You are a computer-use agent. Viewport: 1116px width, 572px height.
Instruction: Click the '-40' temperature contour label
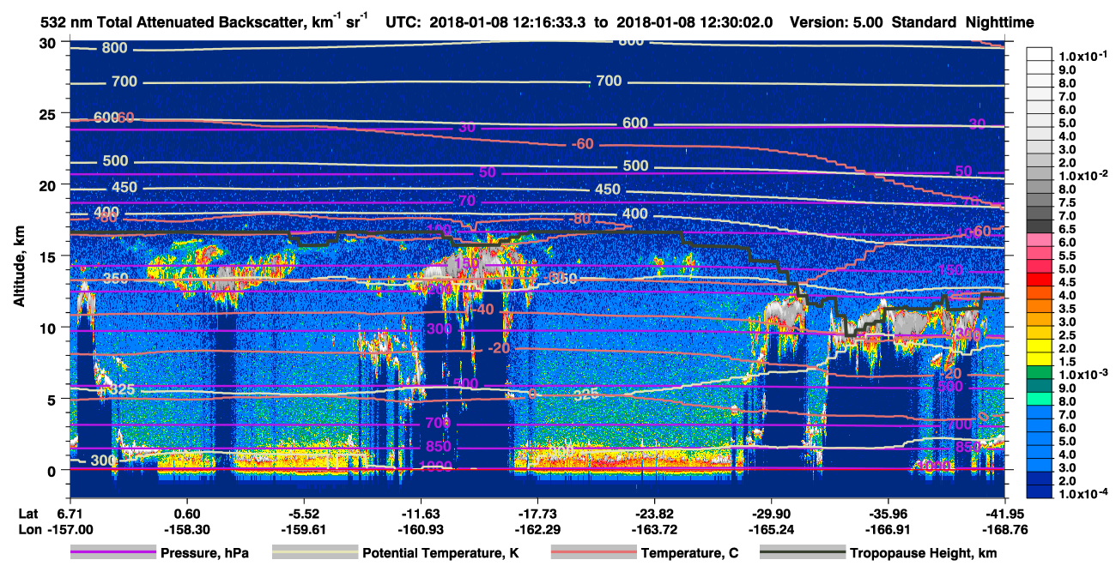[x=482, y=309]
